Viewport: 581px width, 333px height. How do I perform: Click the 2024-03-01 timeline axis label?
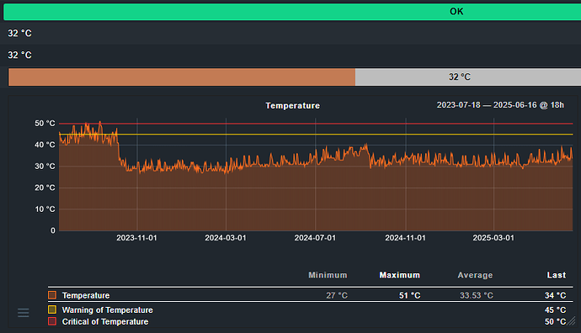point(226,238)
